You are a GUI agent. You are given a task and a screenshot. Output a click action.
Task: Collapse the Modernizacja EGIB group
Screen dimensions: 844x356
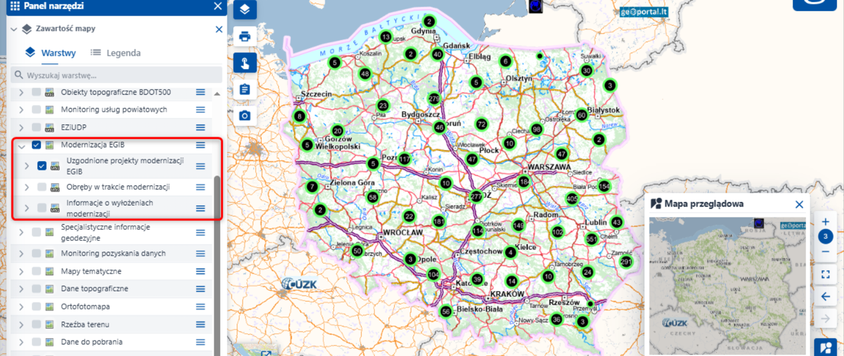pos(21,146)
